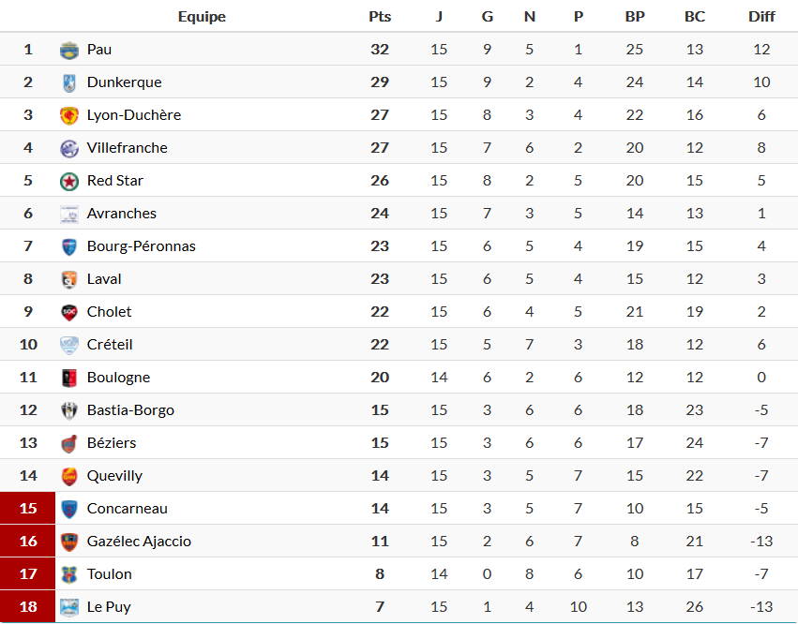Click the Gazélec Ajaccio crest
Screen dimensions: 798x624
click(69, 542)
